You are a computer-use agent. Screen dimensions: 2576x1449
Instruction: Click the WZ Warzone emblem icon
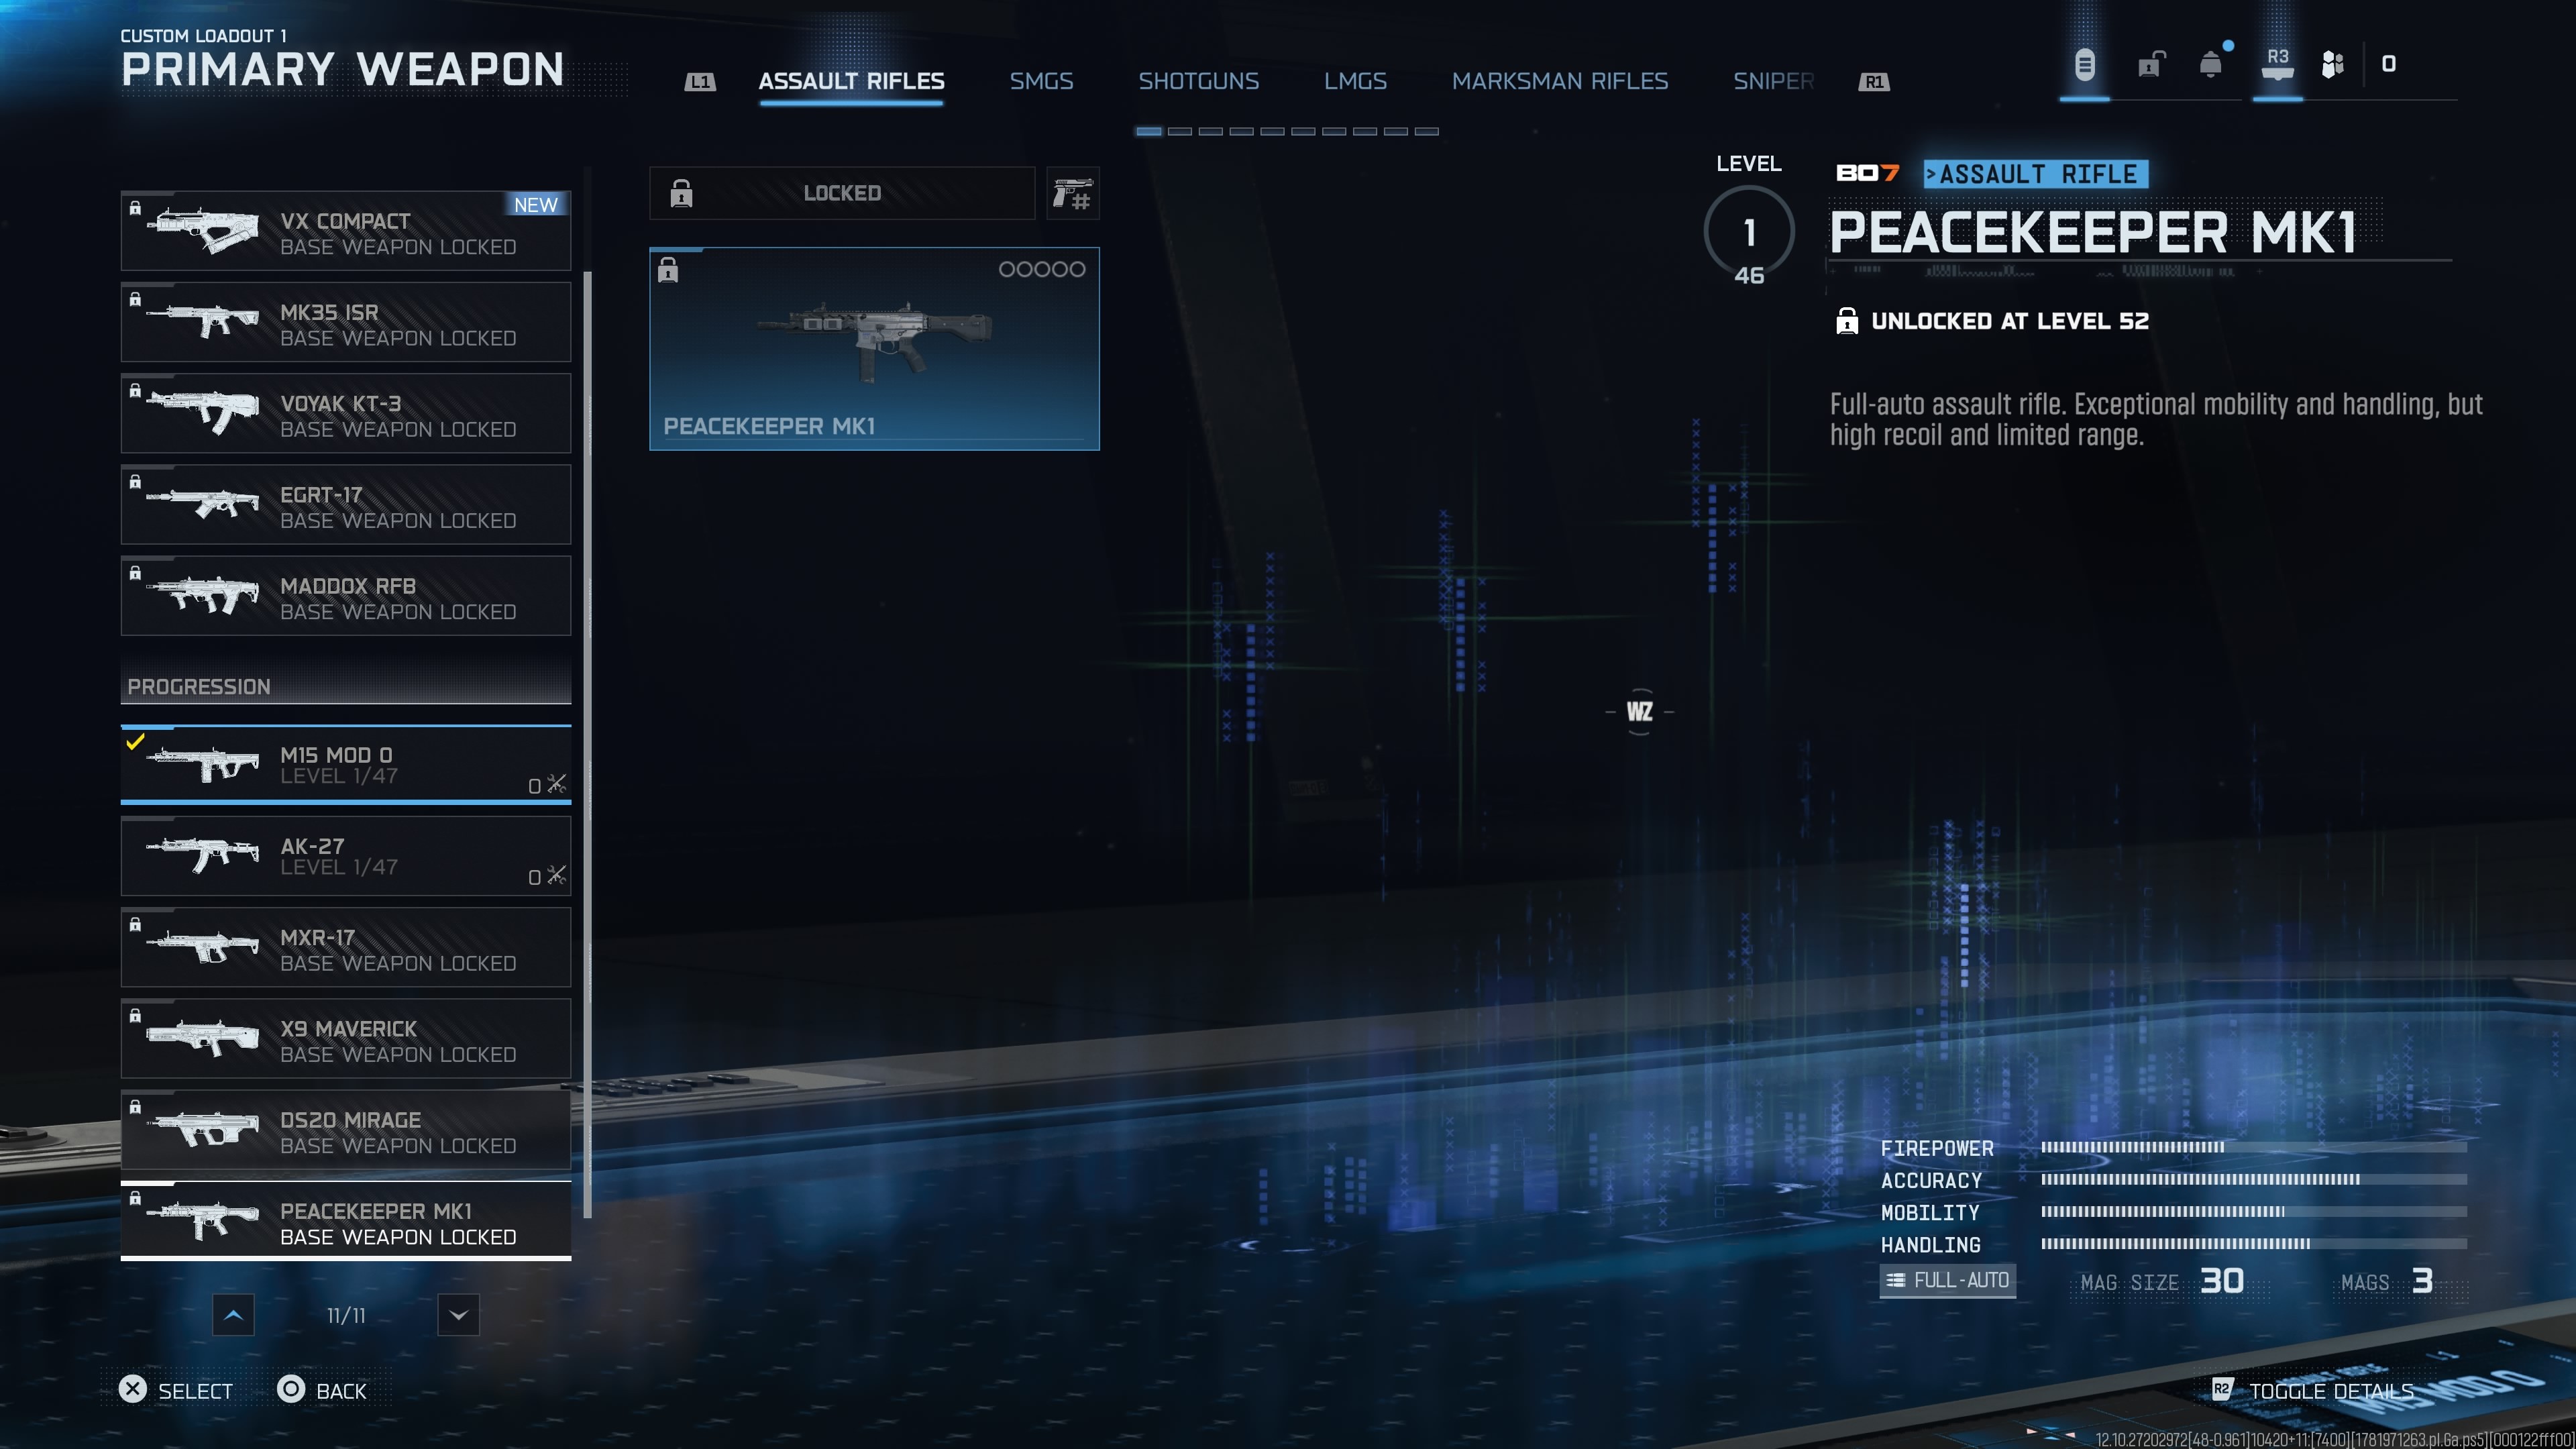[x=1639, y=712]
